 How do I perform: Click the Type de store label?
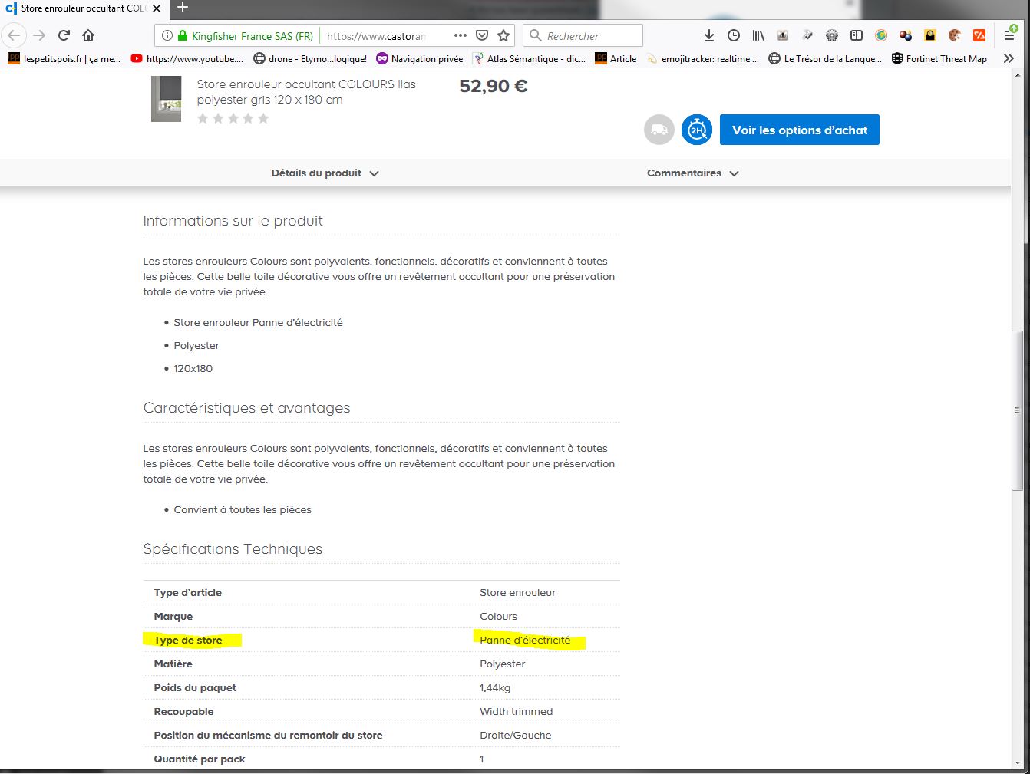188,641
